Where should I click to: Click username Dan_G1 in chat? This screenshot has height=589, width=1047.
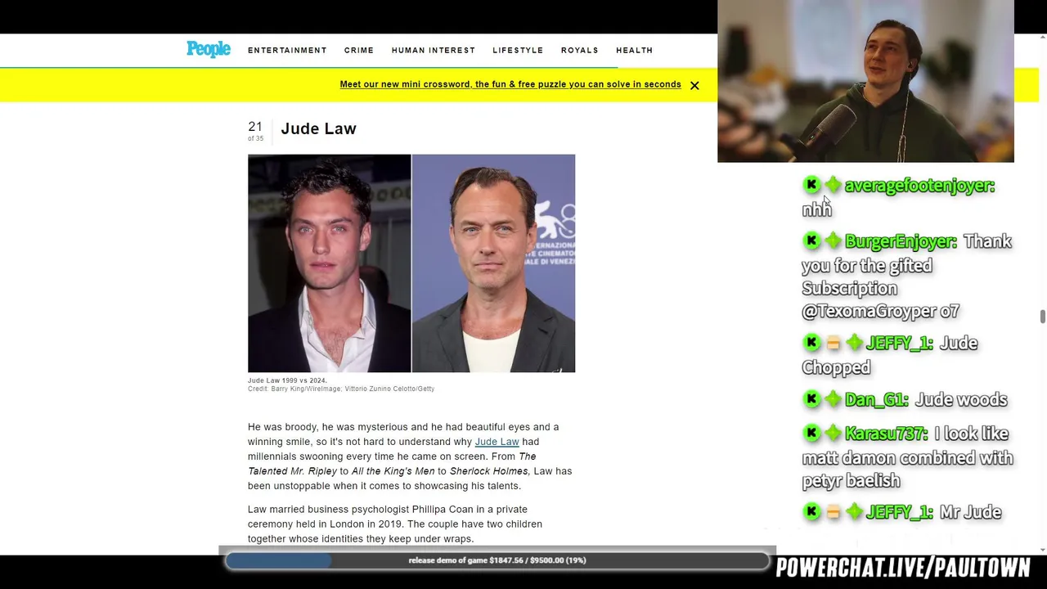pyautogui.click(x=877, y=399)
